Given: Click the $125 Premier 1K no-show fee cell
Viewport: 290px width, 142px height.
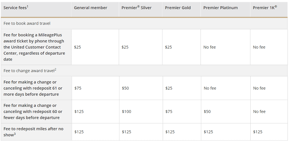Looking at the screenshot, I should pyautogui.click(x=258, y=132).
